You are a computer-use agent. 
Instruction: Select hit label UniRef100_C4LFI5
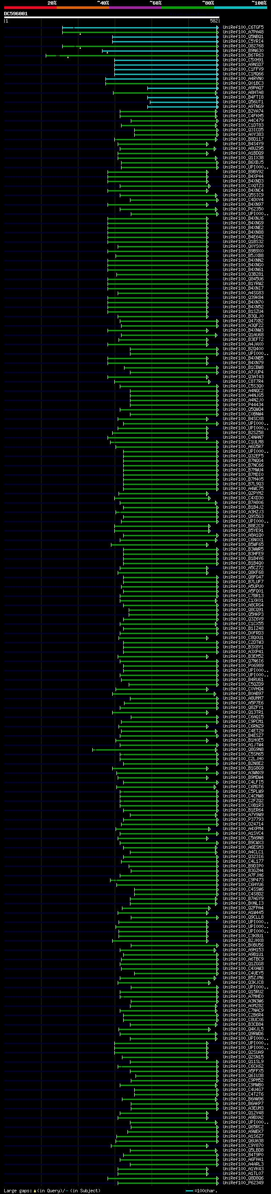tap(243, 782)
